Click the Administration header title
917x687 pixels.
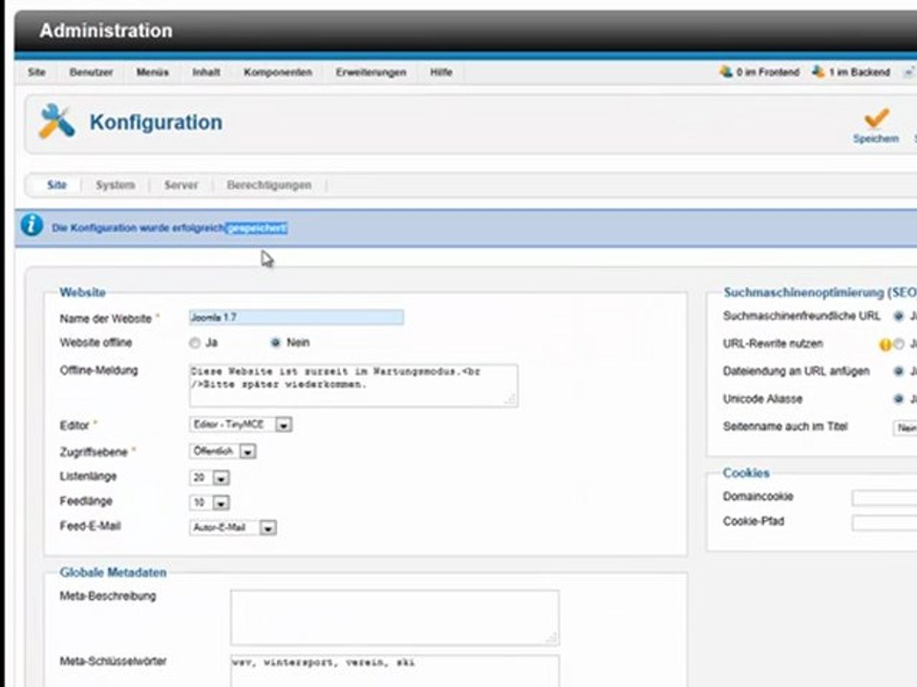106,31
